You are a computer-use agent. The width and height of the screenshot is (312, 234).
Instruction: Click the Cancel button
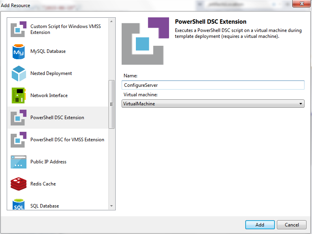coord(291,225)
